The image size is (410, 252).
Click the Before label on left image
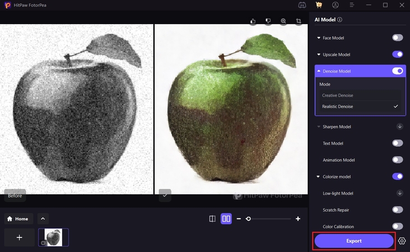point(15,195)
